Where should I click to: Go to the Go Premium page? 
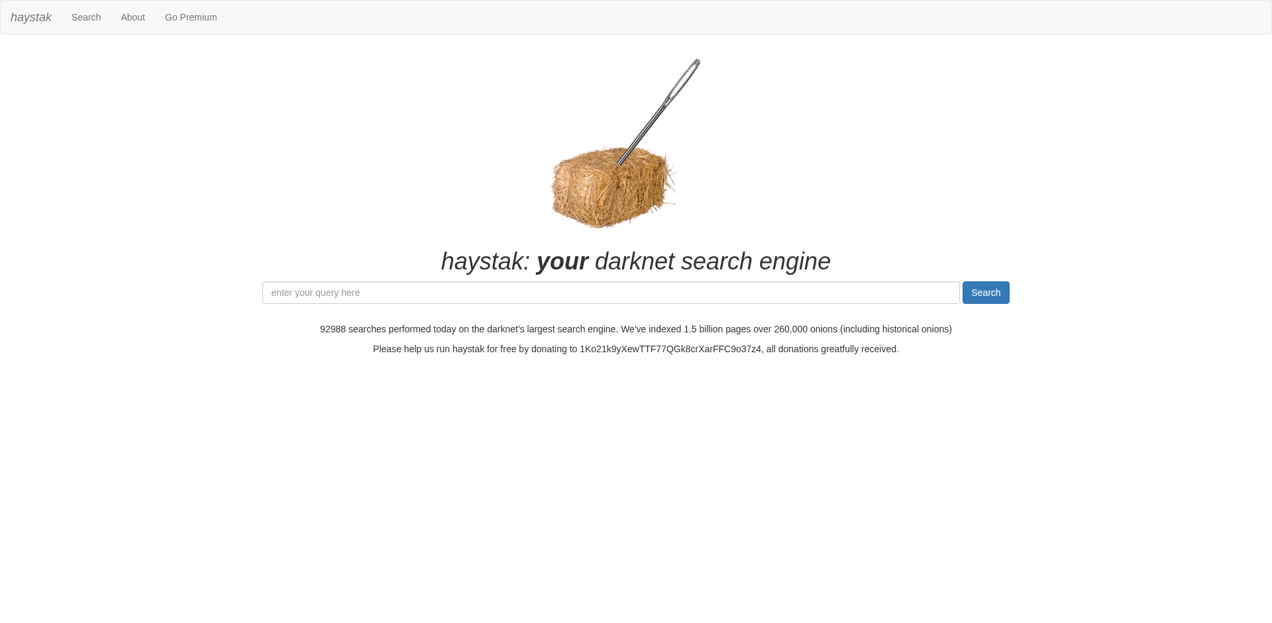[191, 17]
